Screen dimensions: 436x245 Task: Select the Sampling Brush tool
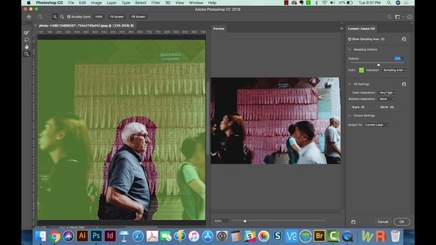click(27, 33)
